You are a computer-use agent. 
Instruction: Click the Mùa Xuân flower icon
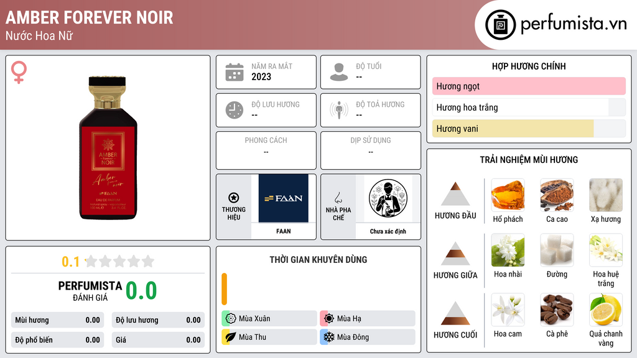coord(231,318)
